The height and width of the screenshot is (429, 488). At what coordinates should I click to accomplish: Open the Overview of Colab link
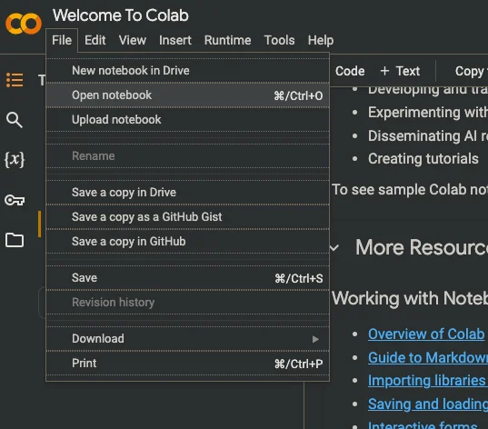pos(426,334)
